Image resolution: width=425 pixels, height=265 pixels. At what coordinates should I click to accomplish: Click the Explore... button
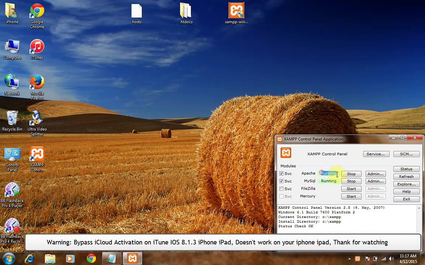[x=406, y=184]
